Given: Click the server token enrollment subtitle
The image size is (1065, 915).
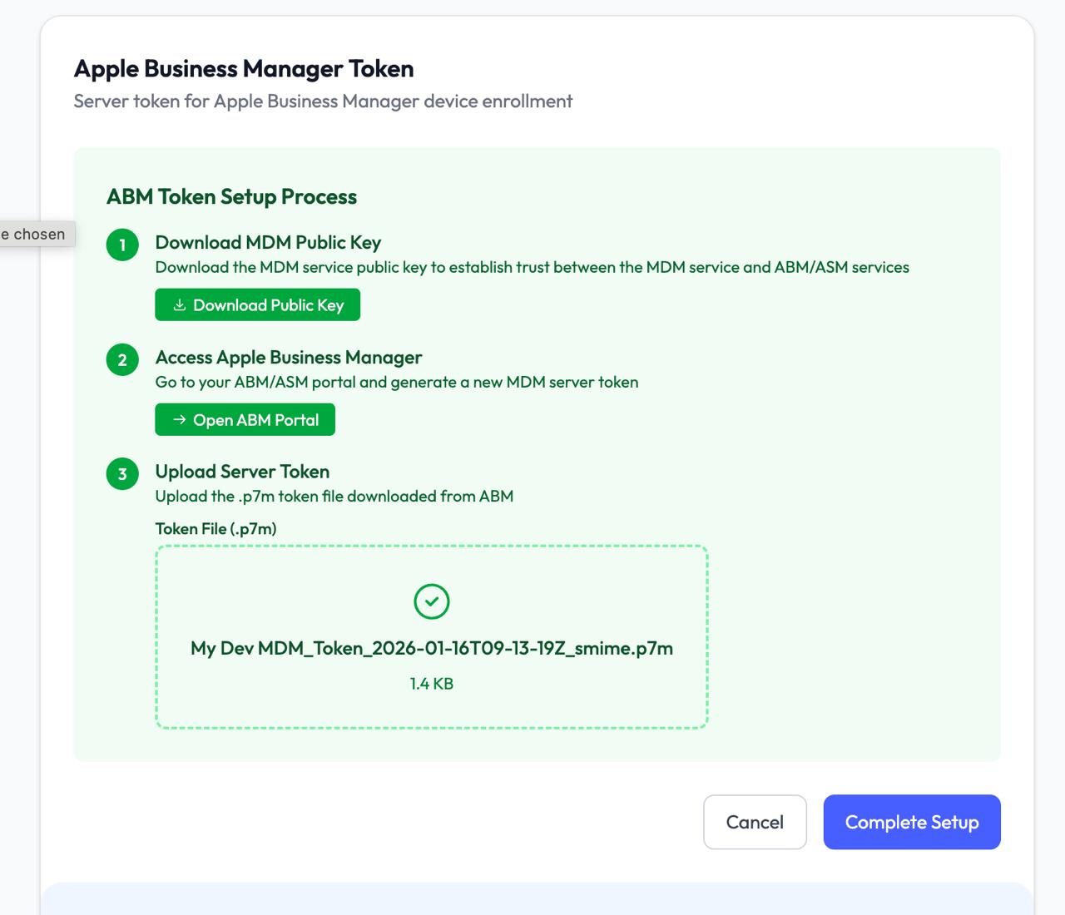Looking at the screenshot, I should [x=323, y=101].
